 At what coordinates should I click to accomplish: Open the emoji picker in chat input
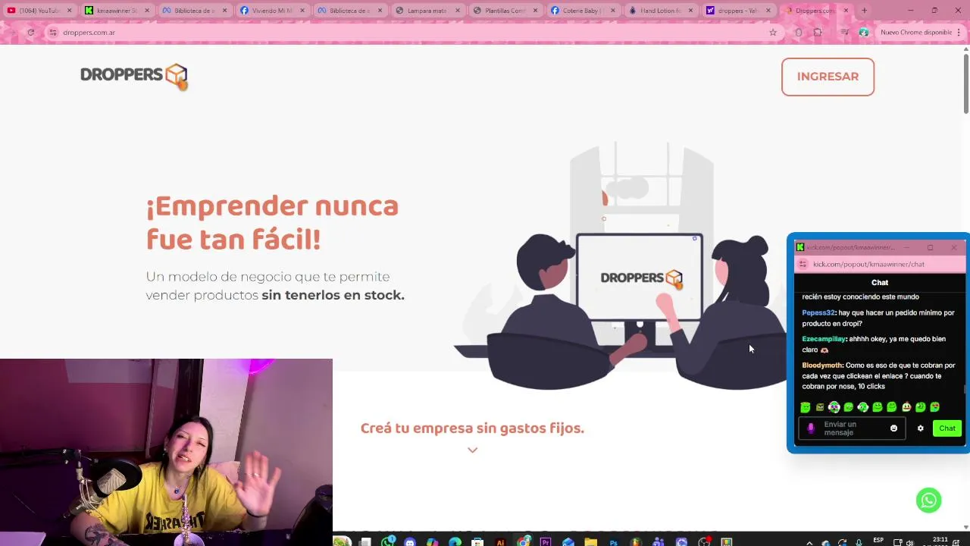click(893, 428)
